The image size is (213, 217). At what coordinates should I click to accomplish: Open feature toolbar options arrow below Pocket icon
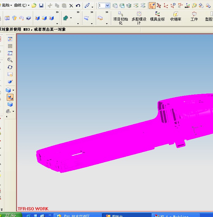(x=57, y=24)
